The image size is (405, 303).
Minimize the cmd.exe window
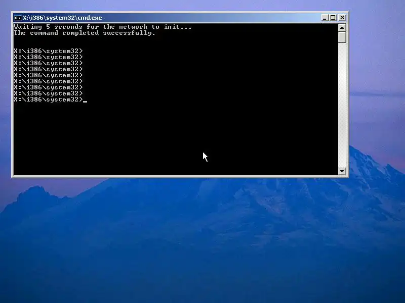pyautogui.click(x=325, y=18)
